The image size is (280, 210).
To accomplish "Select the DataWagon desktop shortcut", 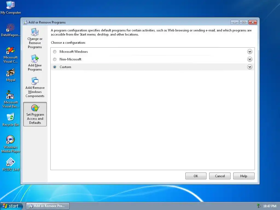I will [x=11, y=30].
